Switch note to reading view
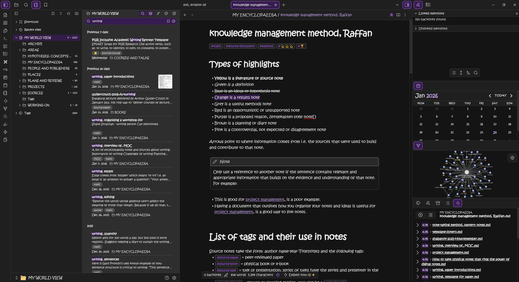Viewport: 519px width, 282px height. pyautogui.click(x=398, y=15)
